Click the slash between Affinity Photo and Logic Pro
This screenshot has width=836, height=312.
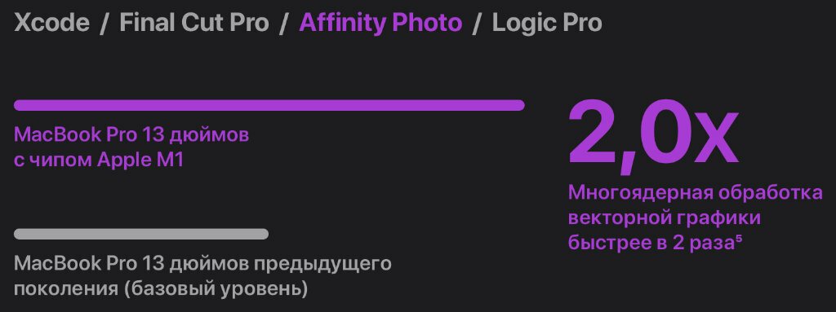coord(477,24)
